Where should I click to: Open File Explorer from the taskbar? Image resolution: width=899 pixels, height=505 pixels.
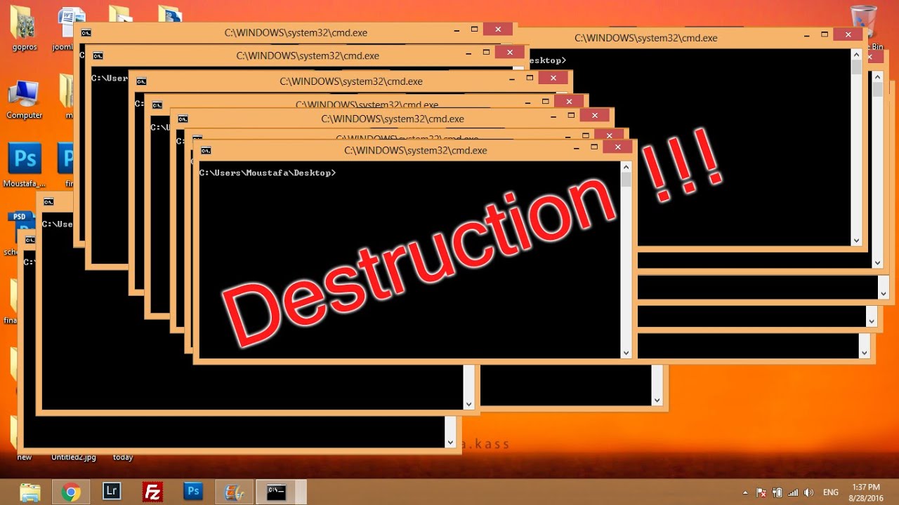pos(30,492)
